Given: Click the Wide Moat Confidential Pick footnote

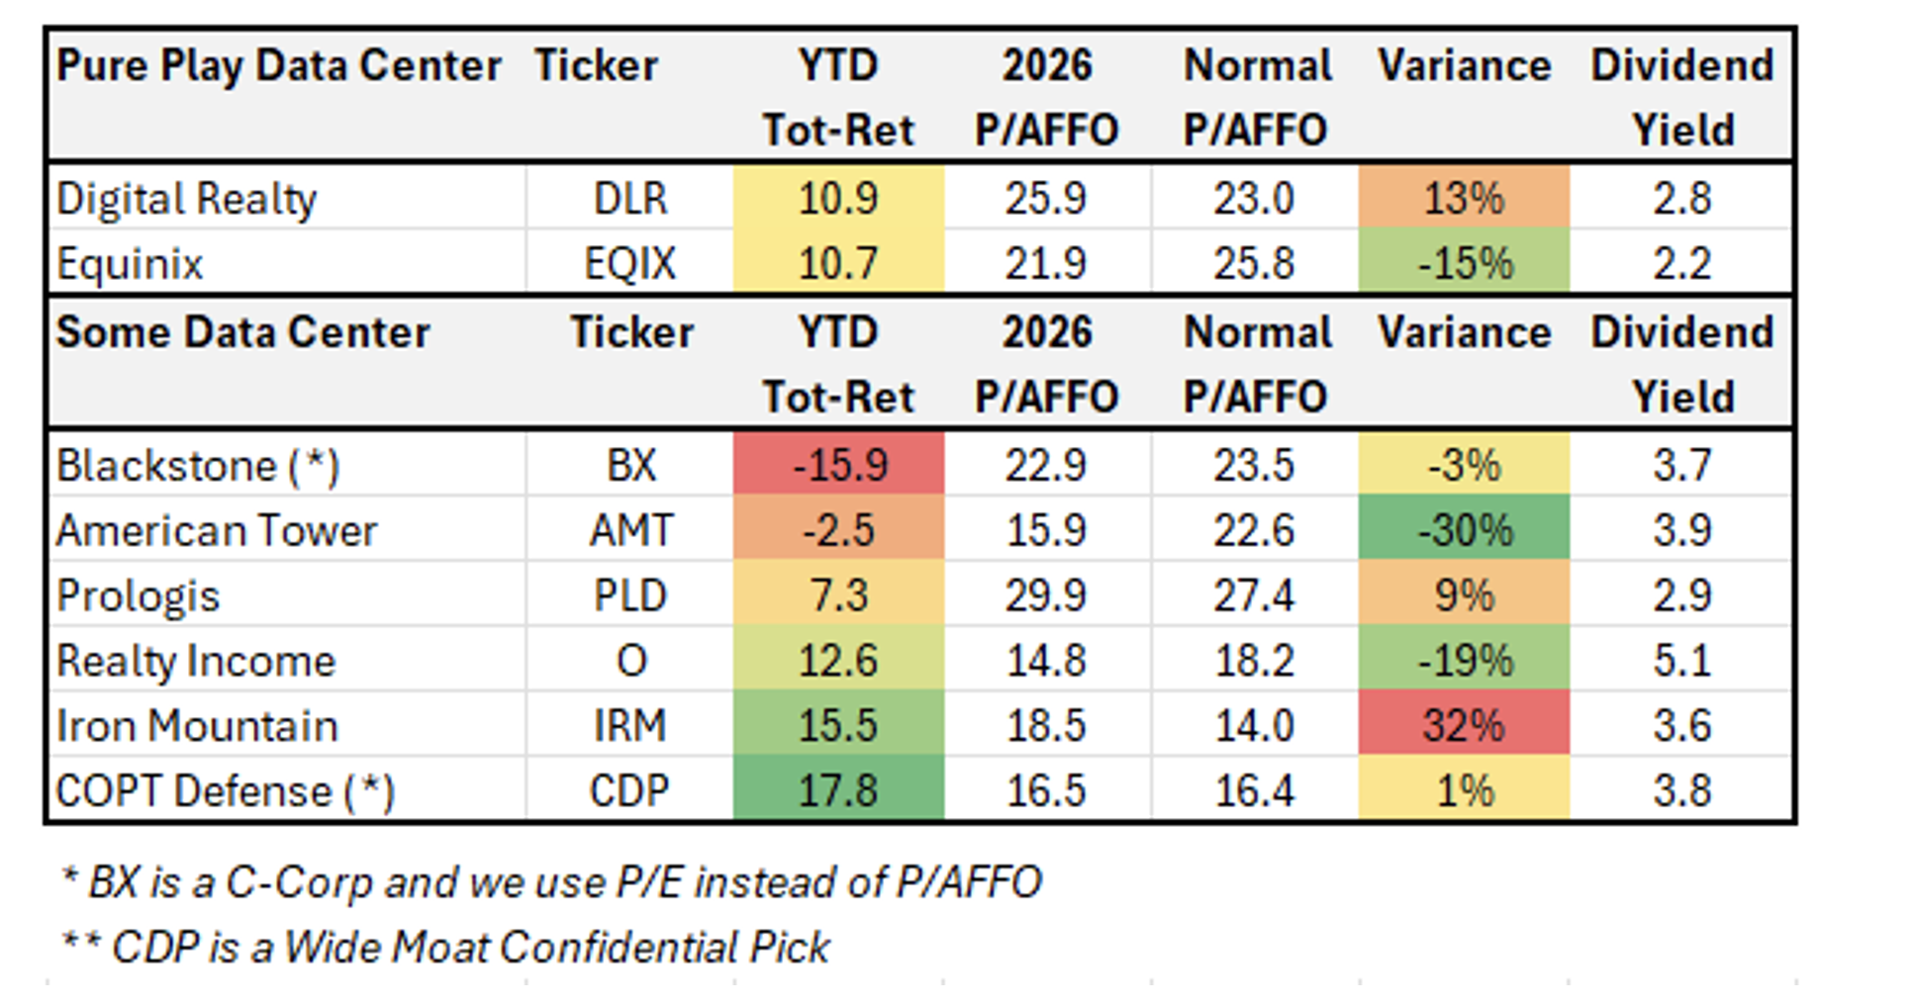Looking at the screenshot, I should [445, 948].
